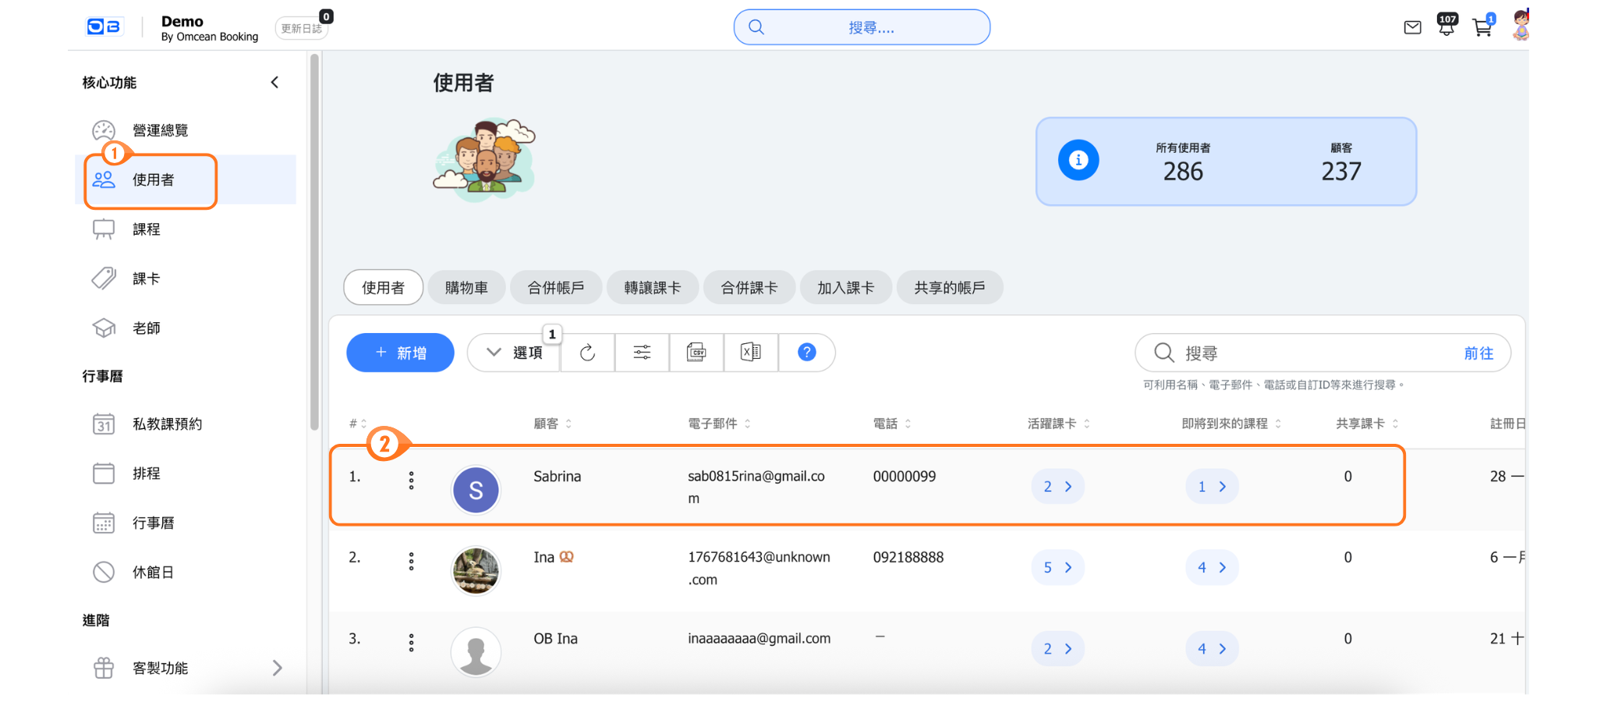
Task: Open the shopping cart icon
Action: [1482, 28]
